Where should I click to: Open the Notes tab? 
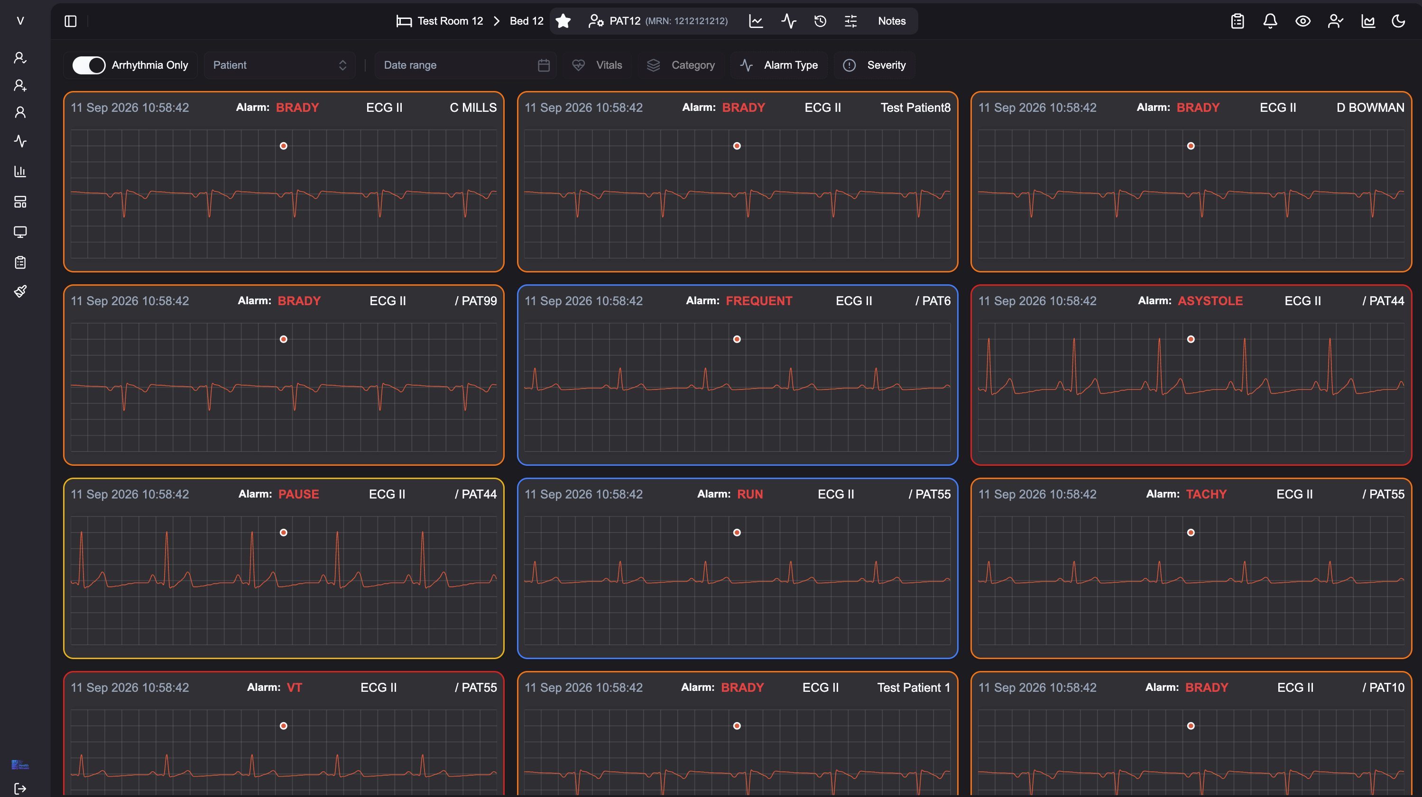point(892,21)
